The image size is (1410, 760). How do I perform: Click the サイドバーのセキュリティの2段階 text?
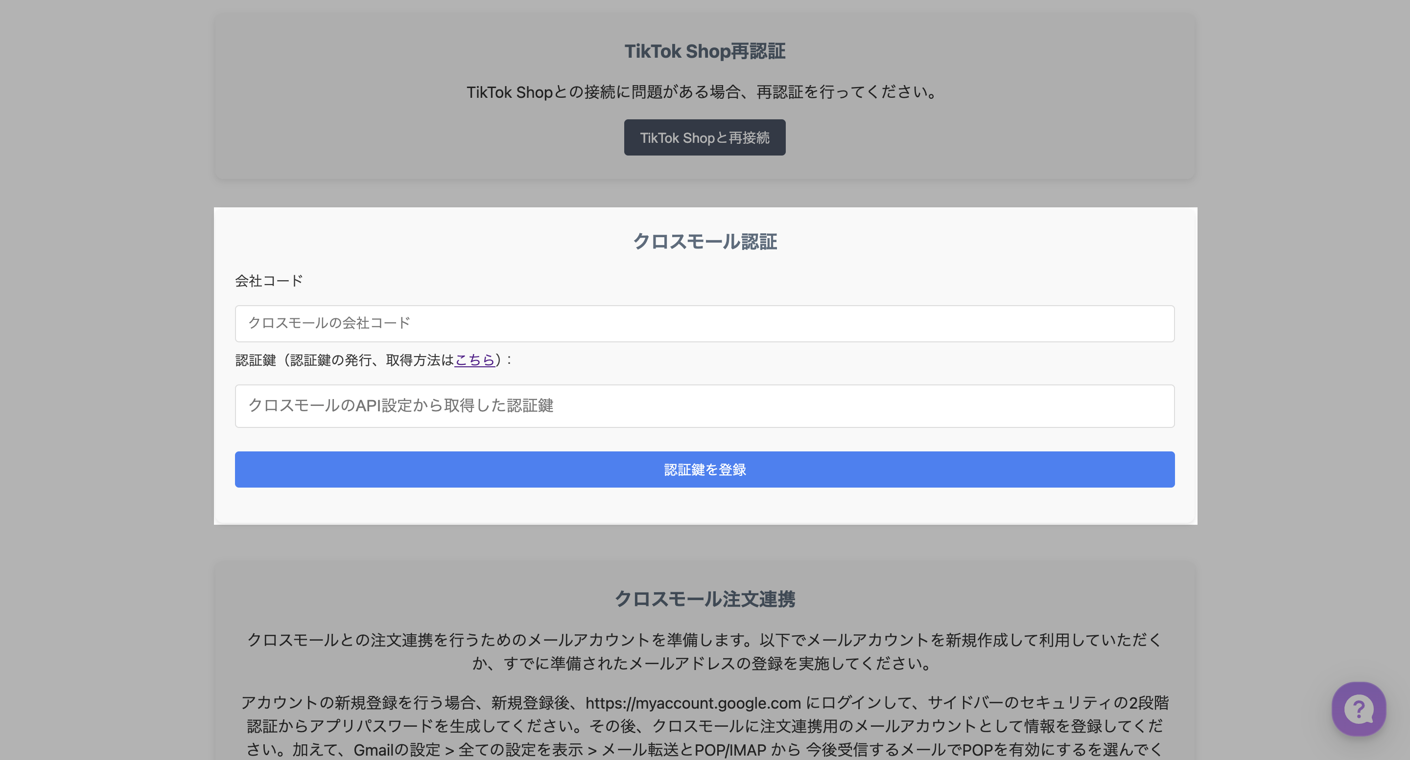tap(1048, 703)
